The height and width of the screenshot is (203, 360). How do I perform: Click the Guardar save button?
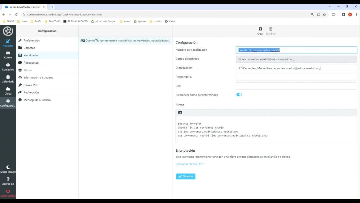pos(186,176)
